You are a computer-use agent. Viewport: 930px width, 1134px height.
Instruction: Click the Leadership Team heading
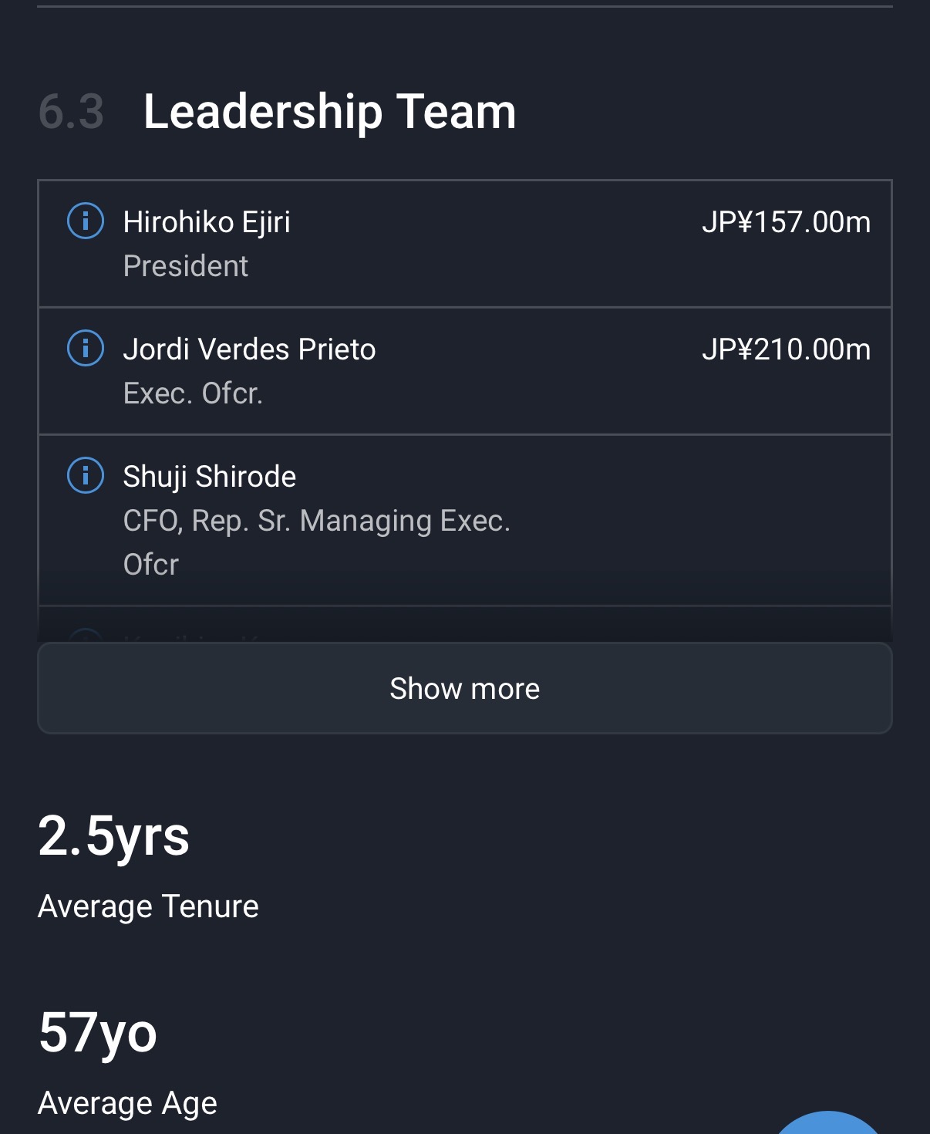point(329,112)
